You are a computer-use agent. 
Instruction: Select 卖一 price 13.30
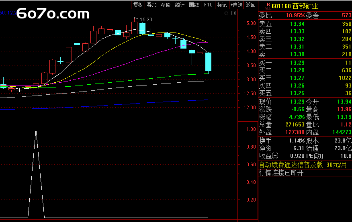297,54
